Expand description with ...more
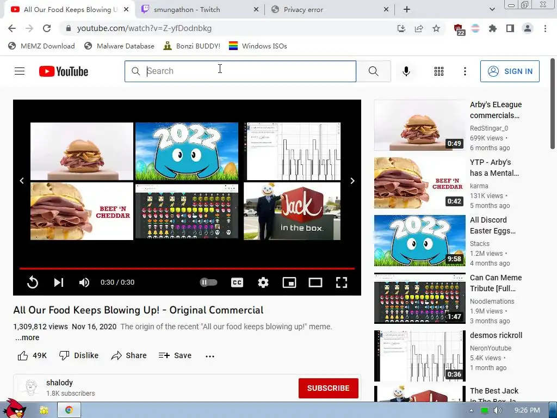Viewport: 557px width, 418px height. (27, 337)
